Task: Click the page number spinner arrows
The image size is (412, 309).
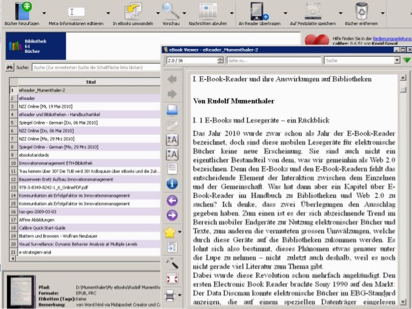Action: [220, 61]
